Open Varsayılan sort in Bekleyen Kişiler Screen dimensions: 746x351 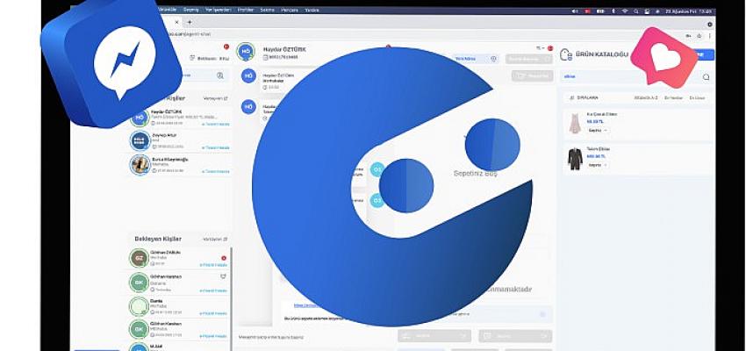[215, 239]
